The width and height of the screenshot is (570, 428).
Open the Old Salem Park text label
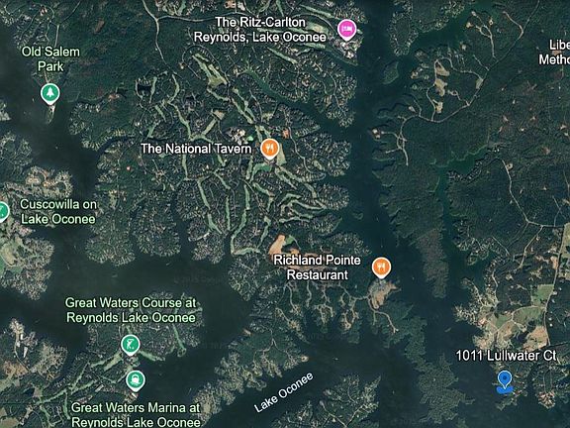click(x=50, y=59)
